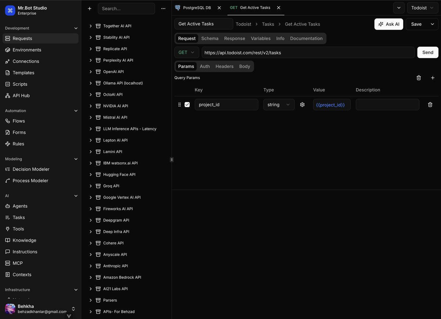This screenshot has height=319, width=441.
Task: Close the PostgreSQL DB tab
Action: pos(219,8)
